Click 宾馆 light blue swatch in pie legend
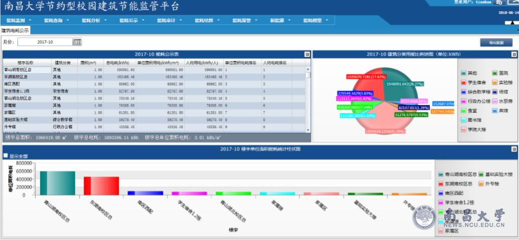The height and width of the screenshot is (240, 519). tap(494, 111)
